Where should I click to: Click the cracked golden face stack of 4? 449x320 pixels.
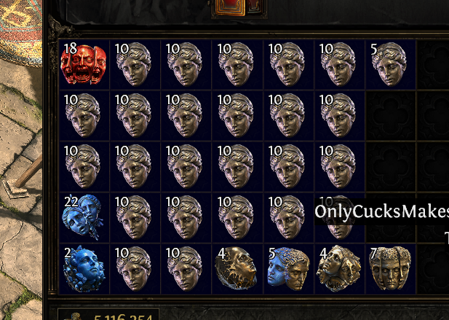237,269
